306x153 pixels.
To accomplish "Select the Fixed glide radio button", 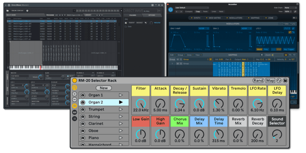I will click(68, 76).
